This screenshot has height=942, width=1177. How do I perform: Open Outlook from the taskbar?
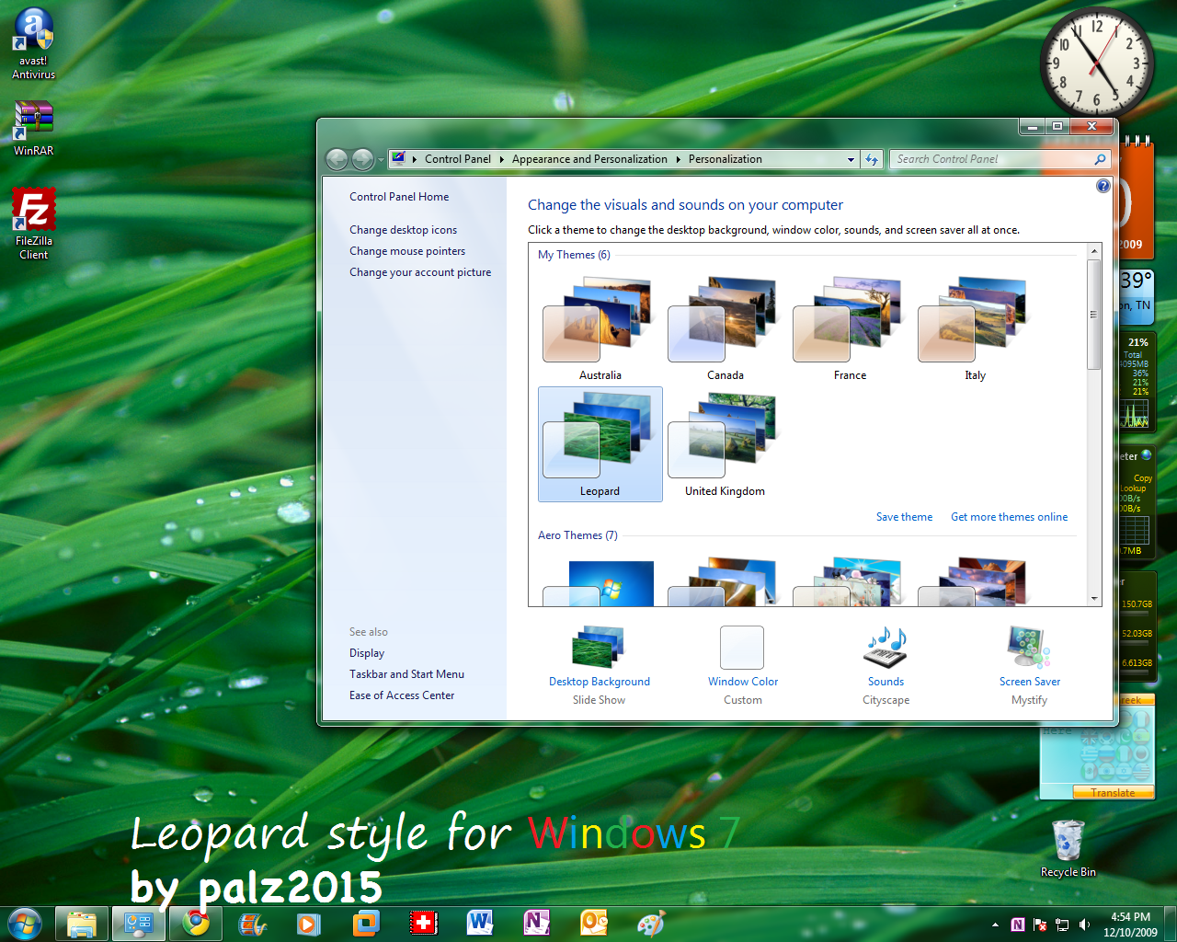coord(593,923)
